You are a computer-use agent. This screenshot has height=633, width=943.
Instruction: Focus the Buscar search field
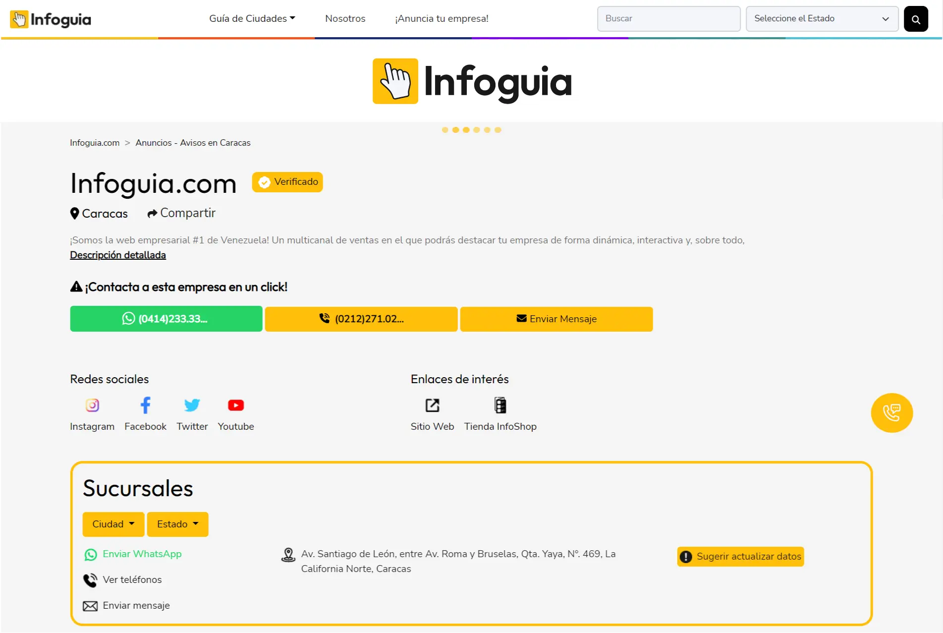tap(668, 19)
